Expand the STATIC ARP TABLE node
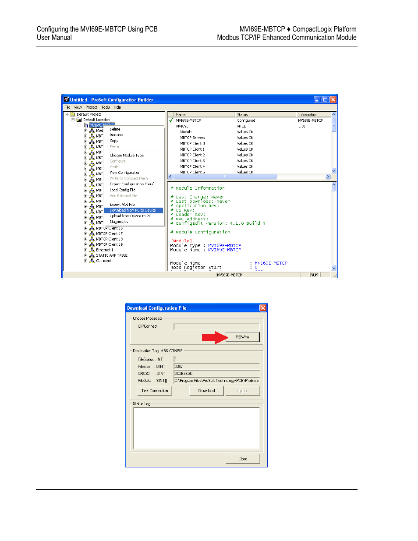The image size is (418, 541). (x=86, y=255)
